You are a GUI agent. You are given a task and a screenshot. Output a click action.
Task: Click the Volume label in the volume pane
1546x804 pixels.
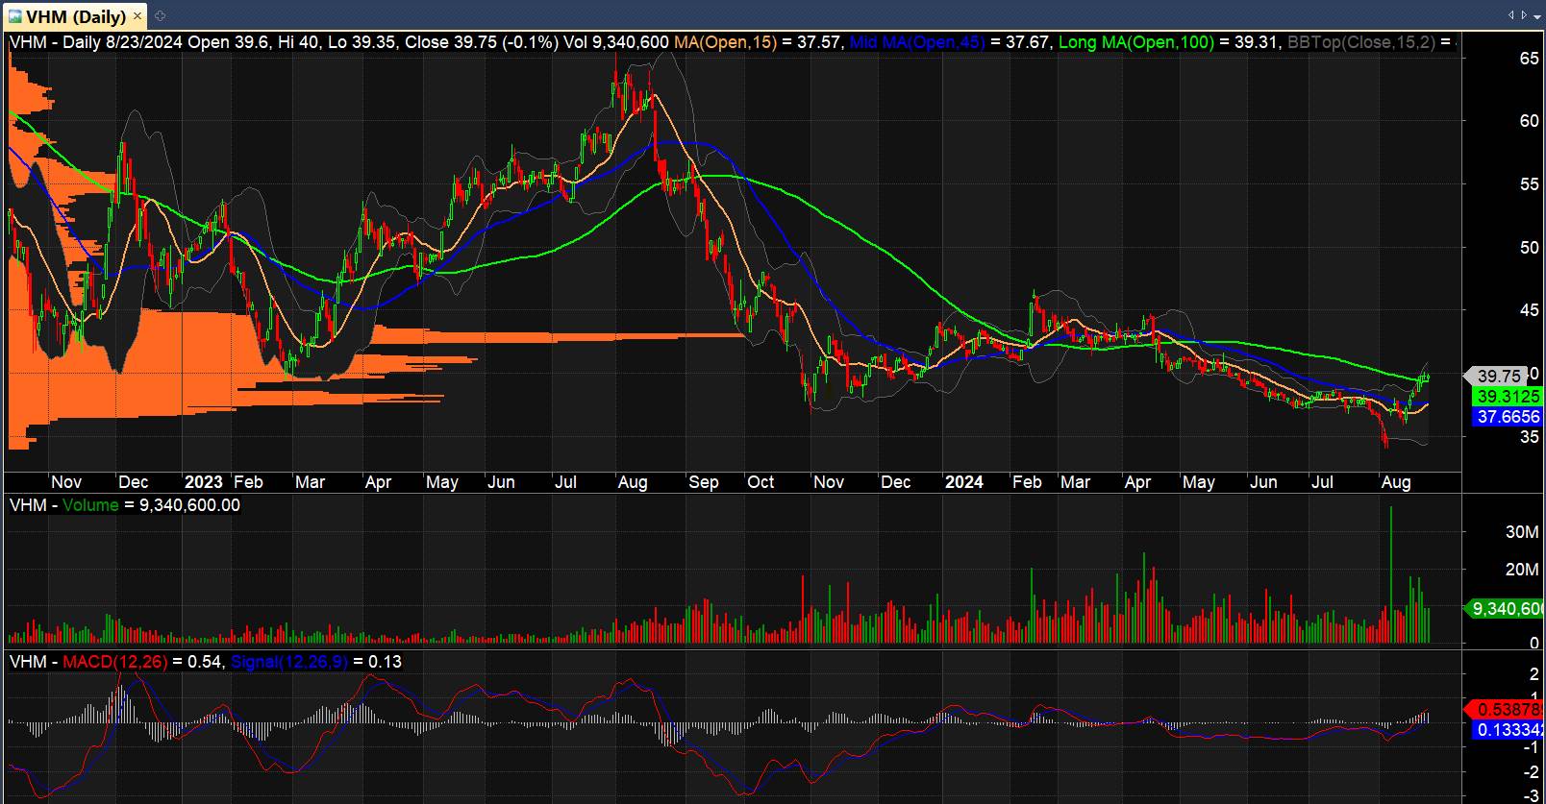tap(90, 505)
